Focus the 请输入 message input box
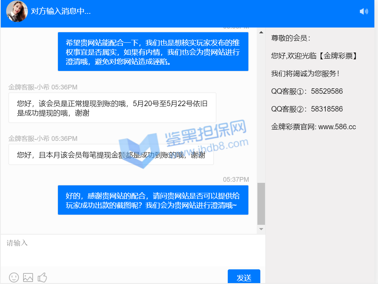378x286 pixels. click(133, 250)
